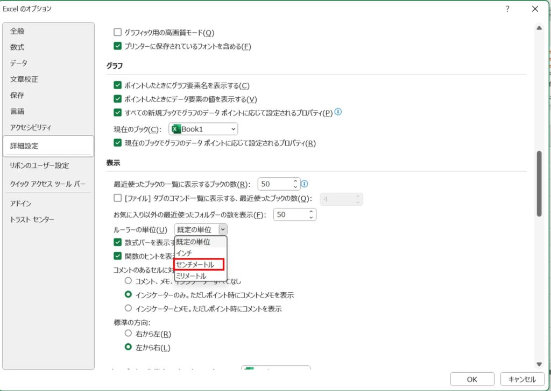Viewport: 551px width, 391px height.
Task: Uncheck すべての新規ブックでグラフのデータ ポイント property option
Action: 118,113
